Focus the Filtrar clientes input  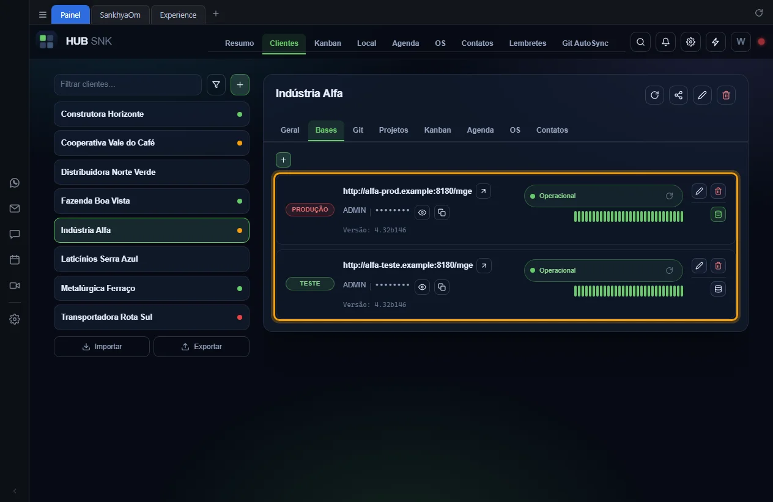[128, 84]
